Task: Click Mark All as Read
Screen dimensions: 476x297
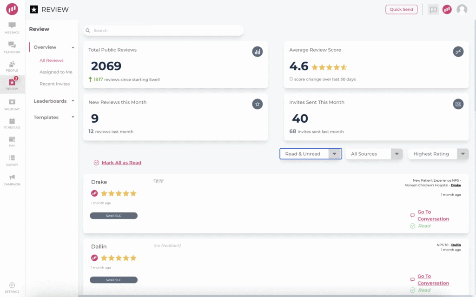Action: coord(121,163)
